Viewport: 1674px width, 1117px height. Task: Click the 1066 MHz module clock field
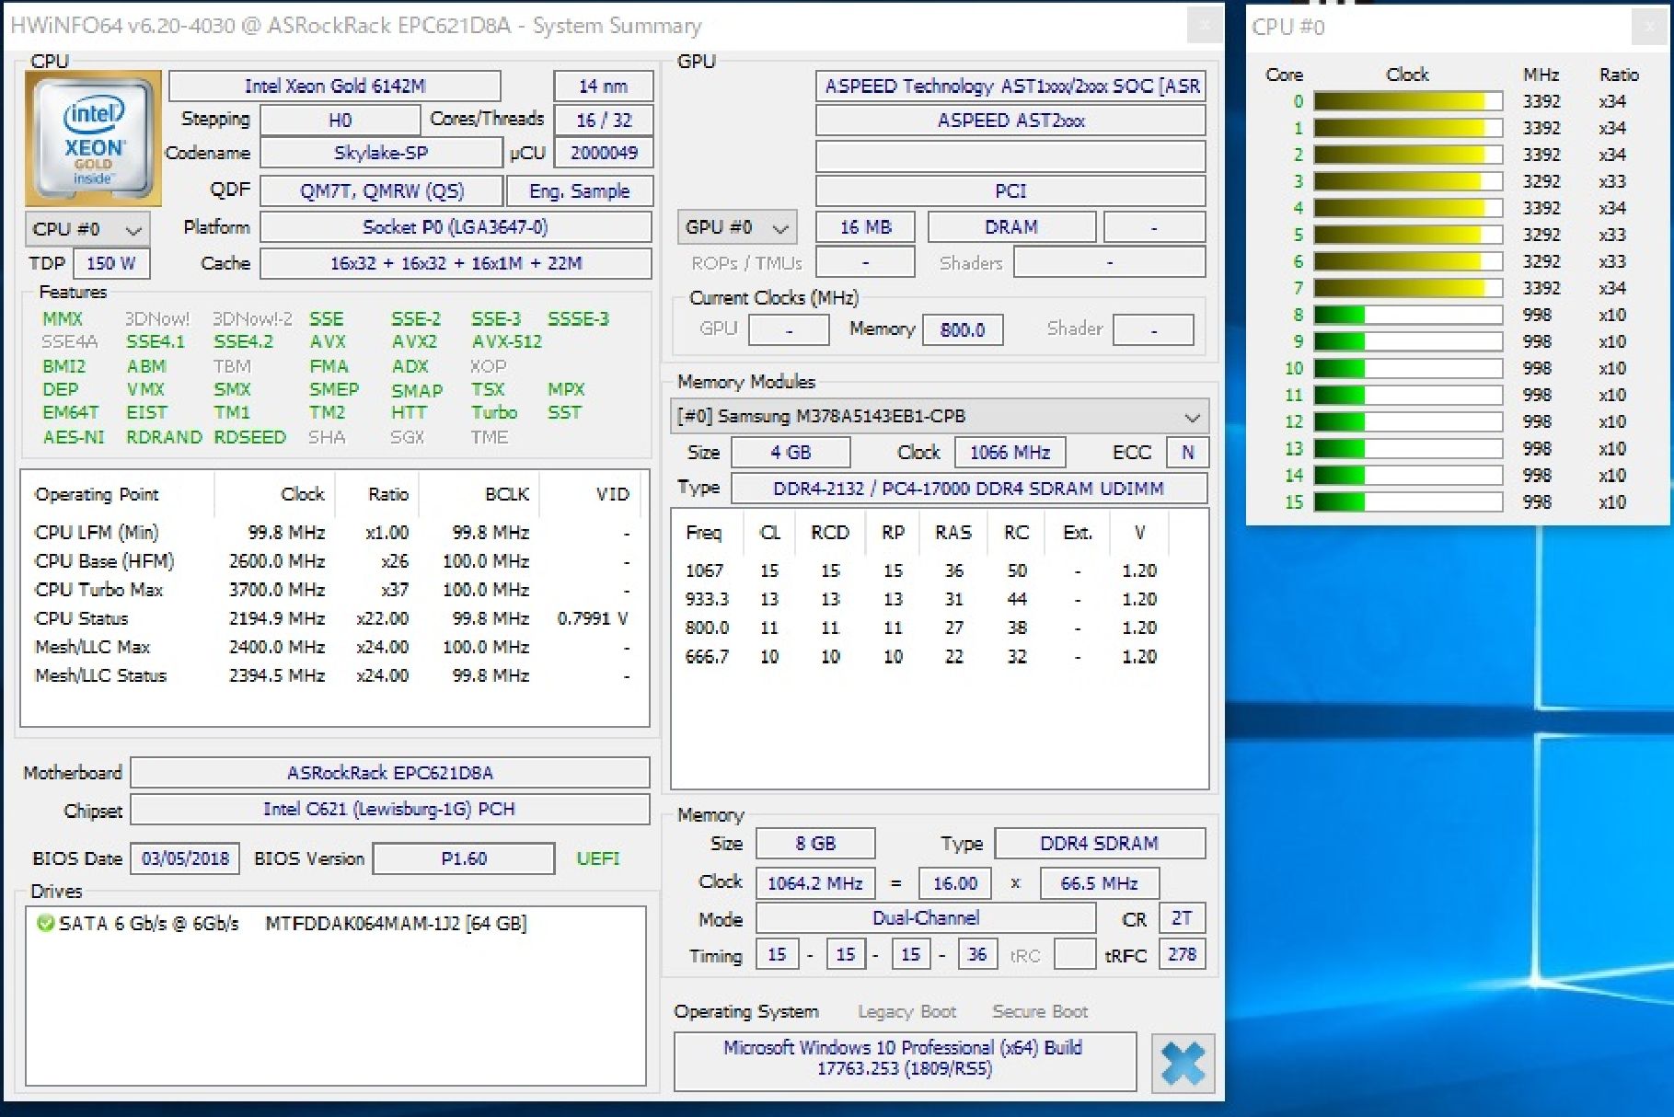pos(1010,452)
